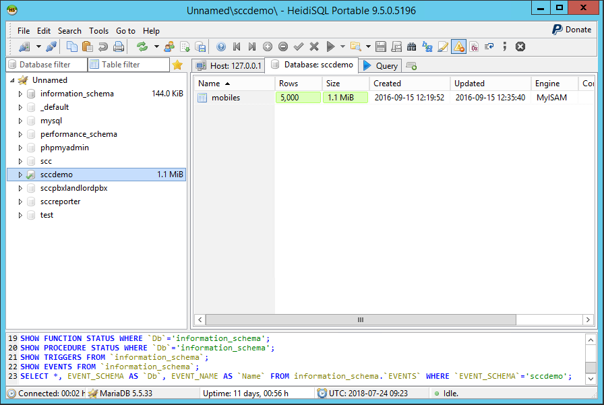This screenshot has width=604, height=405.
Task: Open the User manager icon
Action: click(x=169, y=47)
